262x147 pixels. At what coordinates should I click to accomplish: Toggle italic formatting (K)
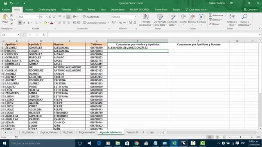24,23
